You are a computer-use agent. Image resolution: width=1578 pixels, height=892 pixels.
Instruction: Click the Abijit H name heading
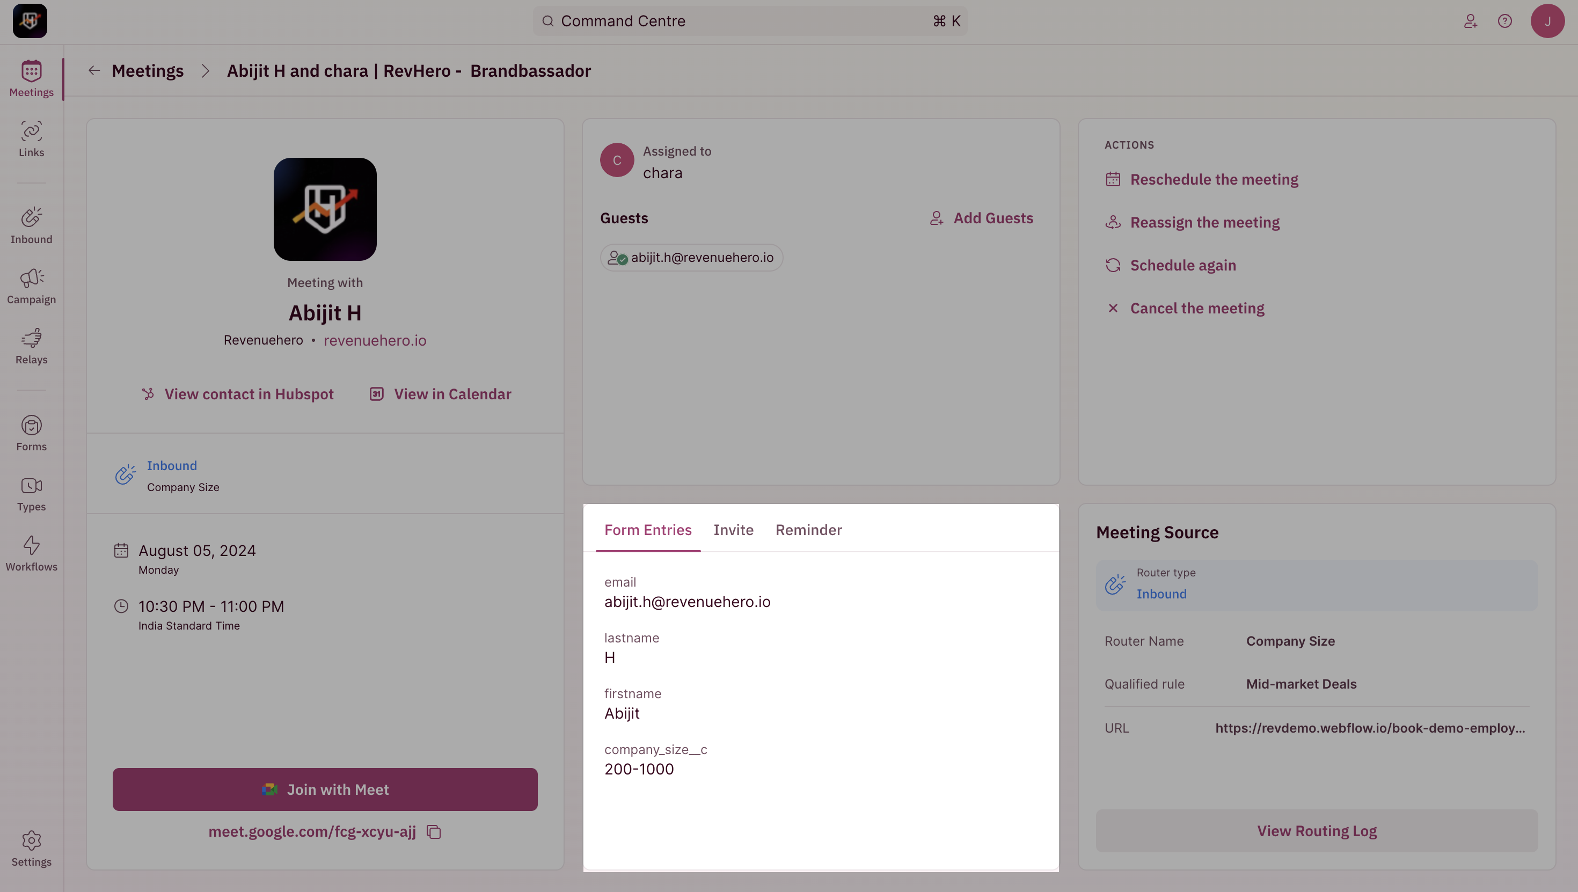[325, 312]
